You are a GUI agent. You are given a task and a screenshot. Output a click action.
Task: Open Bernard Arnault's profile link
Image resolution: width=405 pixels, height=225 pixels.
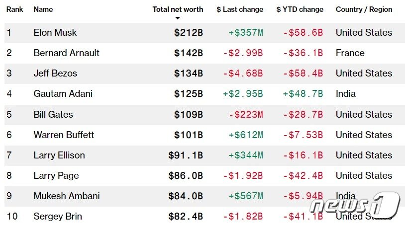(x=66, y=53)
